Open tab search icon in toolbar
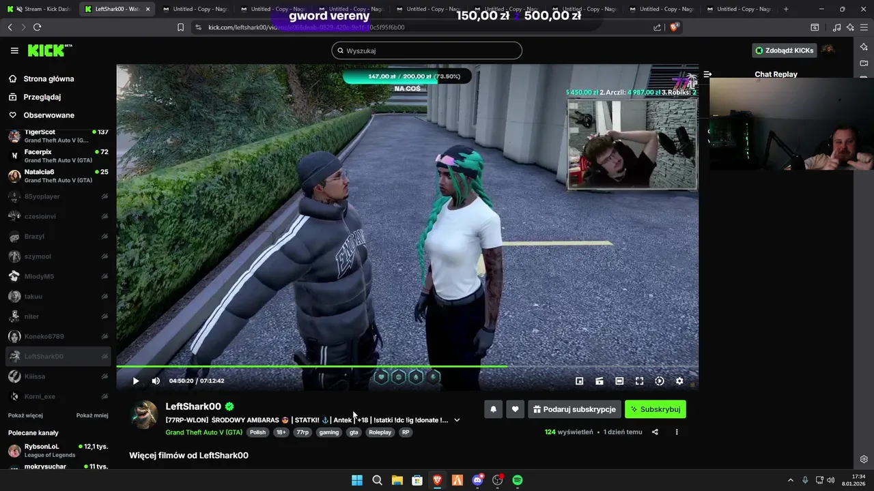The image size is (874, 491). click(x=815, y=27)
